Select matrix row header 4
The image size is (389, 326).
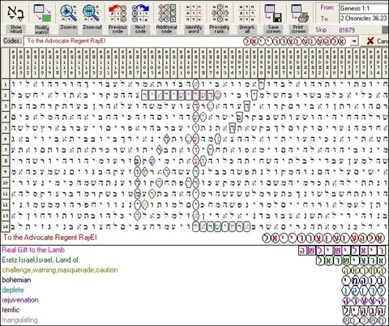(5, 117)
